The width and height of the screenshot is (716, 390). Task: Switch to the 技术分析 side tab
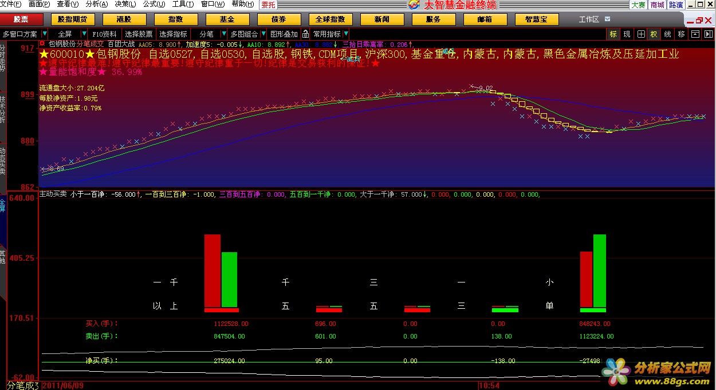point(3,109)
